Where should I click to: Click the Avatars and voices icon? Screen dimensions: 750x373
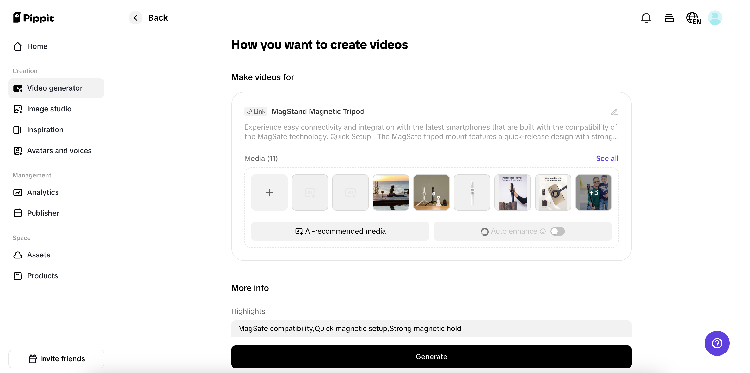tap(18, 151)
